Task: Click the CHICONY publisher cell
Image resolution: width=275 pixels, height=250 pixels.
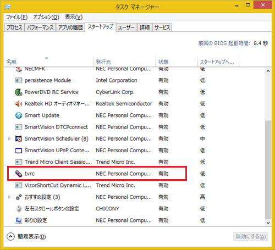Action: pyautogui.click(x=107, y=209)
